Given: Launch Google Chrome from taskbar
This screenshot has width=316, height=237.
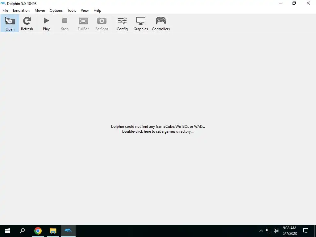Looking at the screenshot, I should (x=38, y=231).
